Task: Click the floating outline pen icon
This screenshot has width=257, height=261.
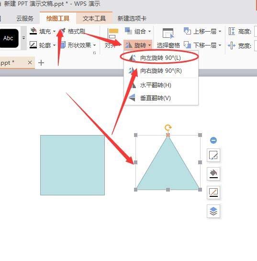Action: click(x=213, y=193)
